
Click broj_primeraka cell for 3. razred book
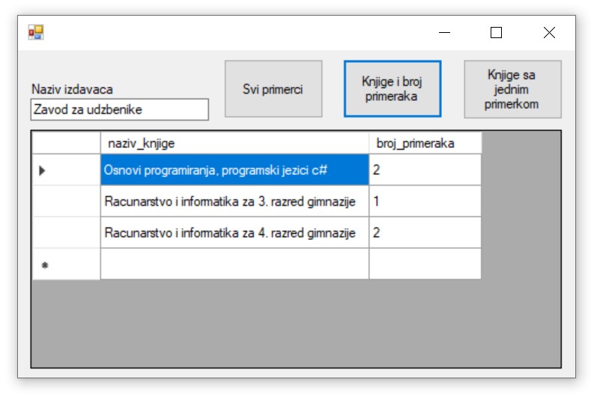pyautogui.click(x=425, y=201)
